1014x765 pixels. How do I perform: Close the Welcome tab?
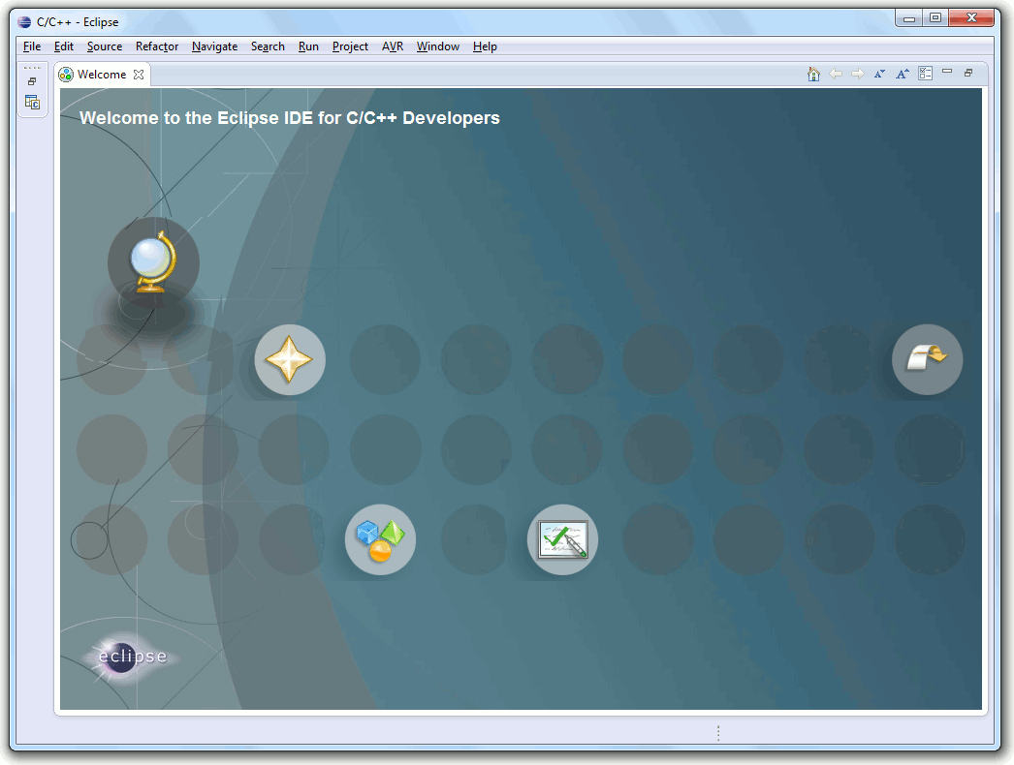pos(139,75)
